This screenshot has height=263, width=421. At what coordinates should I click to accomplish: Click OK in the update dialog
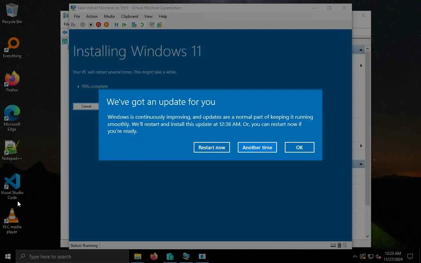299,147
